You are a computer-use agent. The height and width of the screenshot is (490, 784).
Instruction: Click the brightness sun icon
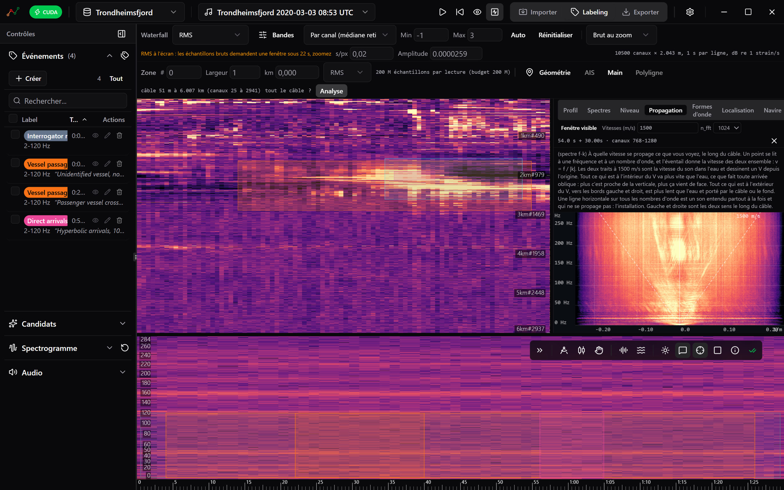click(x=665, y=350)
